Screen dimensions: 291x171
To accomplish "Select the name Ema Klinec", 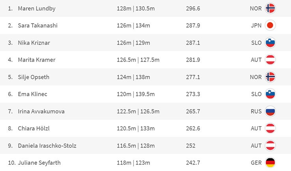I will [x=32, y=94].
